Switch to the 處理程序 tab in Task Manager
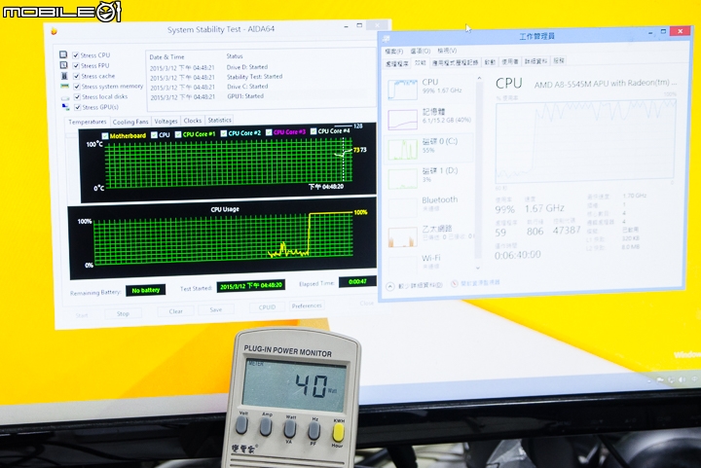 (x=397, y=64)
